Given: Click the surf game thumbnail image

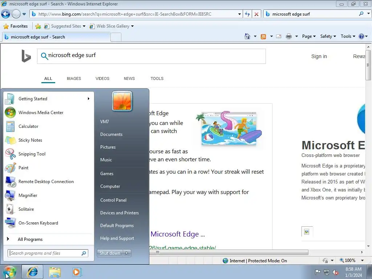Looking at the screenshot, I should tap(229, 129).
